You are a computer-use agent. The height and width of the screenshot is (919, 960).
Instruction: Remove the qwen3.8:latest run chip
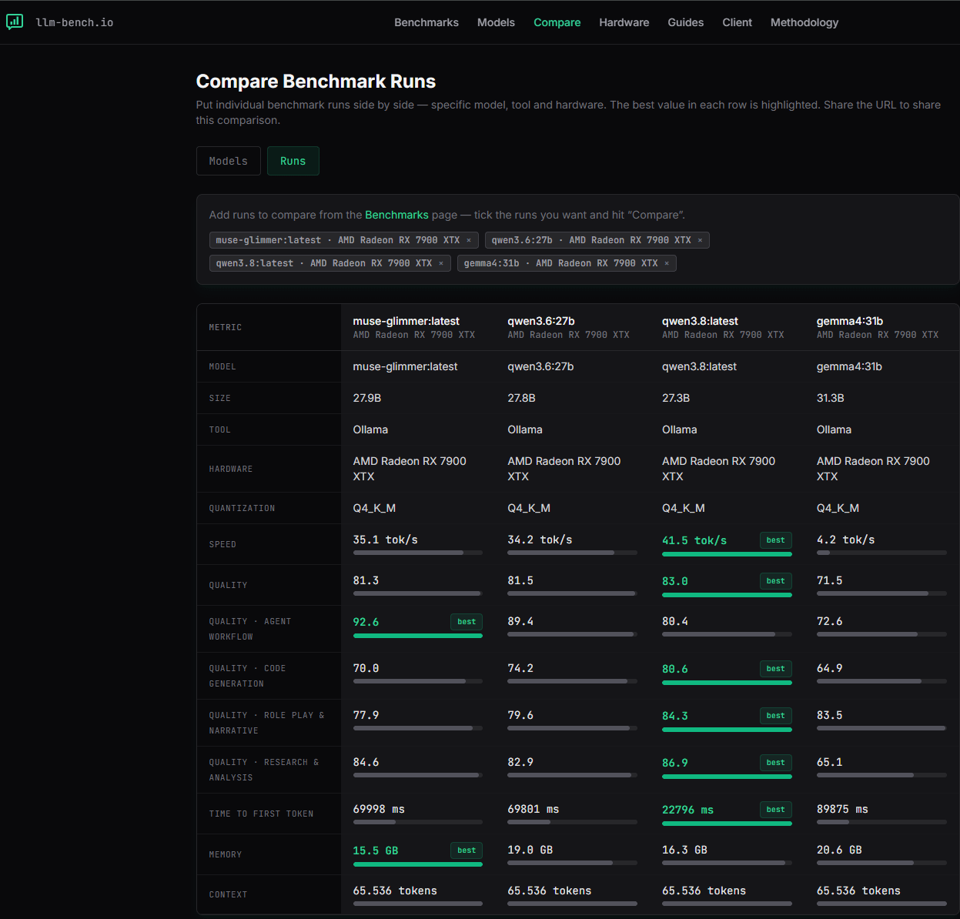[441, 263]
